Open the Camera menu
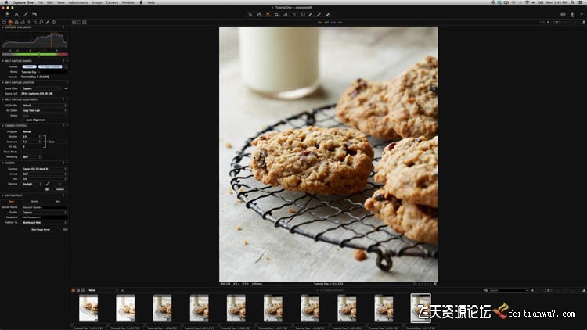The image size is (587, 330). tap(112, 2)
